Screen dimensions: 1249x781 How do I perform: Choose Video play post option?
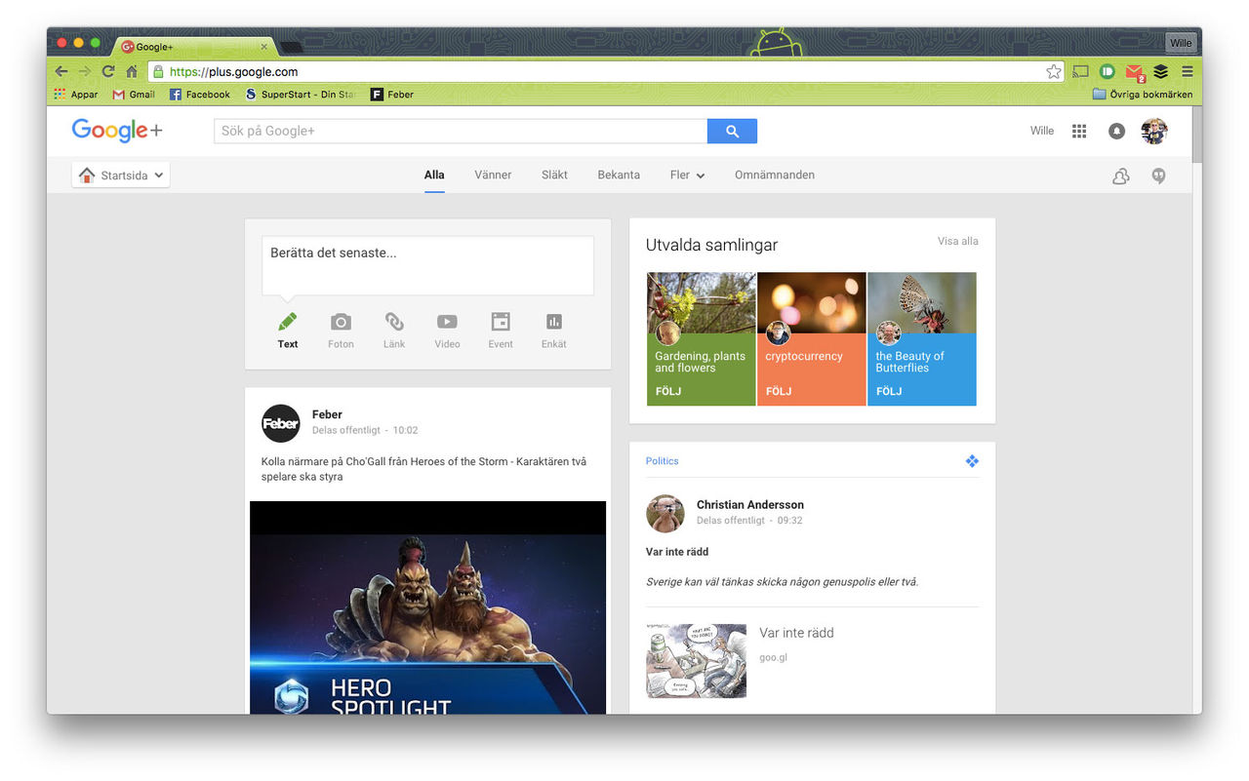click(x=447, y=331)
